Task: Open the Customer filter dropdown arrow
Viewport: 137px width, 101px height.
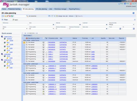Action: [x=107, y=25]
